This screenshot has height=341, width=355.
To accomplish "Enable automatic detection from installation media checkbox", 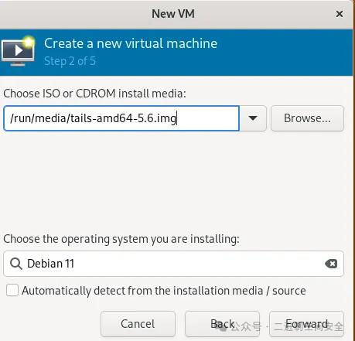I will coord(12,290).
